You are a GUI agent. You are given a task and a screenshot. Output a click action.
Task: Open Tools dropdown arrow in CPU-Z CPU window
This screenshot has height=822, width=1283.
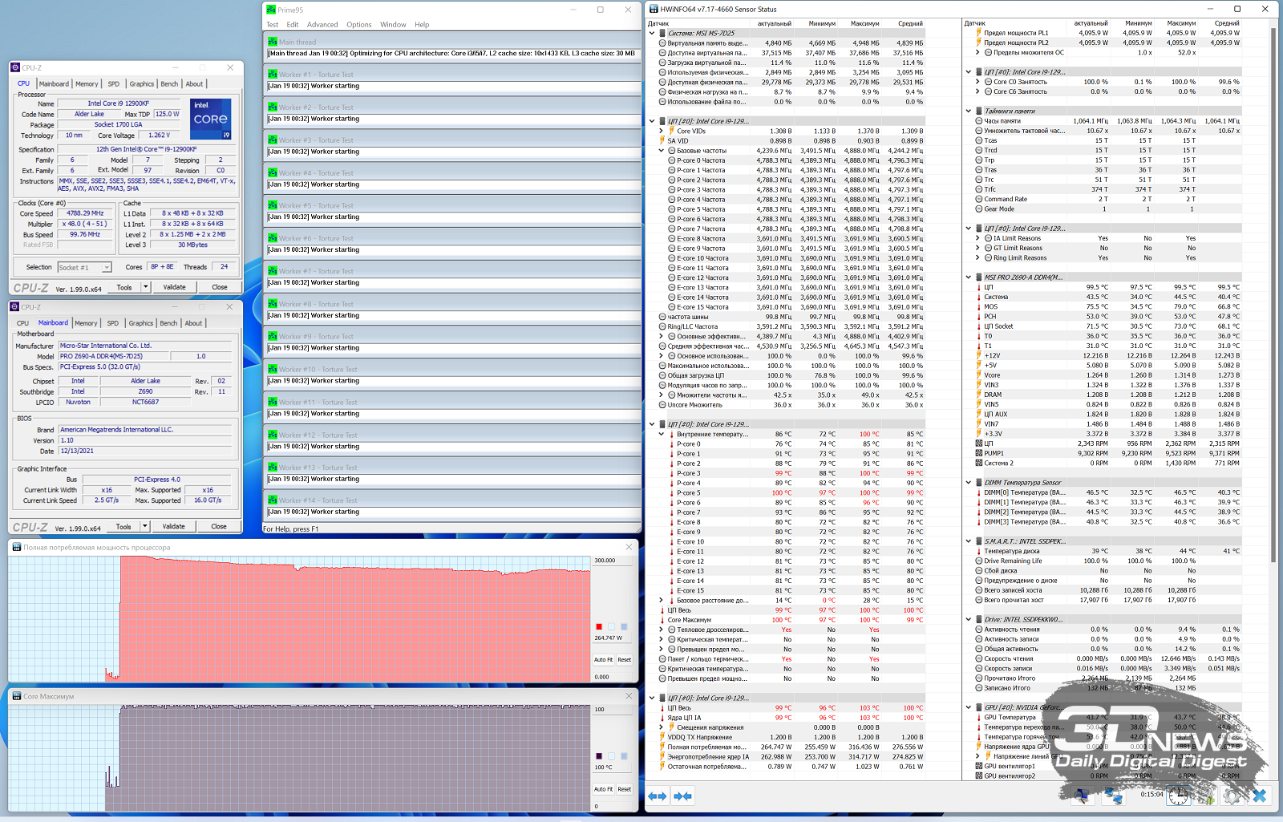click(x=146, y=286)
